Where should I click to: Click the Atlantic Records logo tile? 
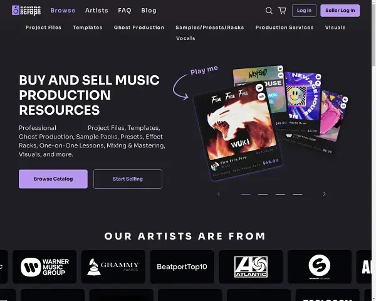coord(251,267)
